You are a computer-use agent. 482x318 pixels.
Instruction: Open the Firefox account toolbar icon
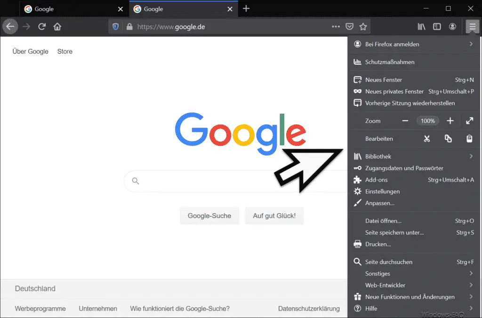point(452,27)
